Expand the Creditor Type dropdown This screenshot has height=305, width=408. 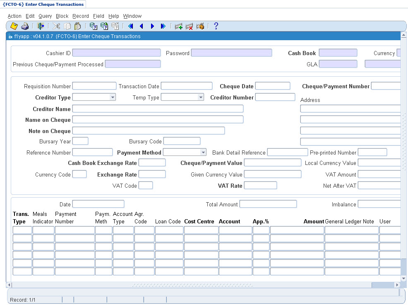pos(113,97)
